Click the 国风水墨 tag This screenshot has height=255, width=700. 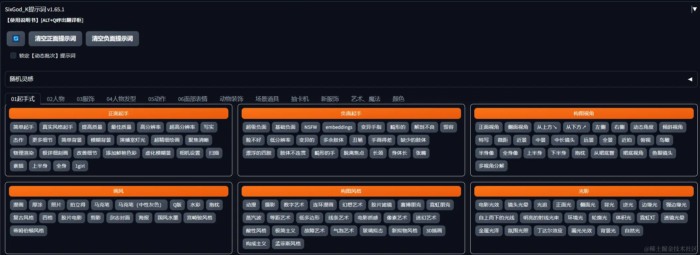coord(168,217)
